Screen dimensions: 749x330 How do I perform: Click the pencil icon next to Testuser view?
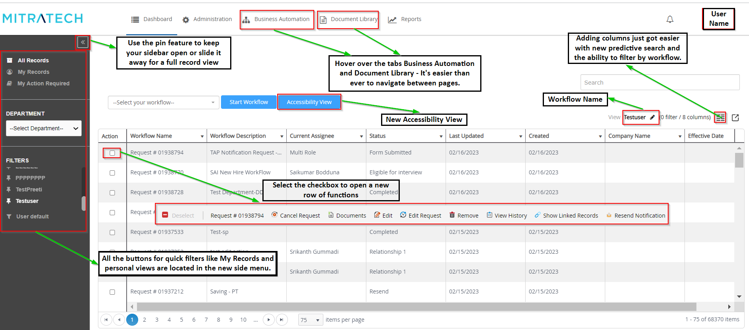click(x=652, y=117)
